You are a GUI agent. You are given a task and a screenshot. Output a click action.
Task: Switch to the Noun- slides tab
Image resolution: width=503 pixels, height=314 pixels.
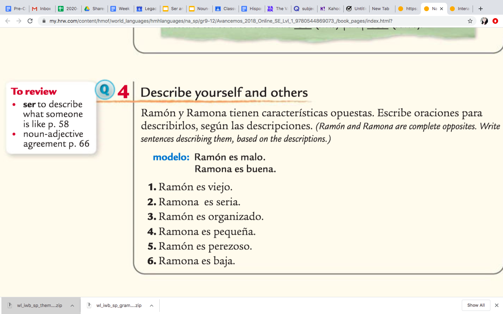tap(199, 9)
